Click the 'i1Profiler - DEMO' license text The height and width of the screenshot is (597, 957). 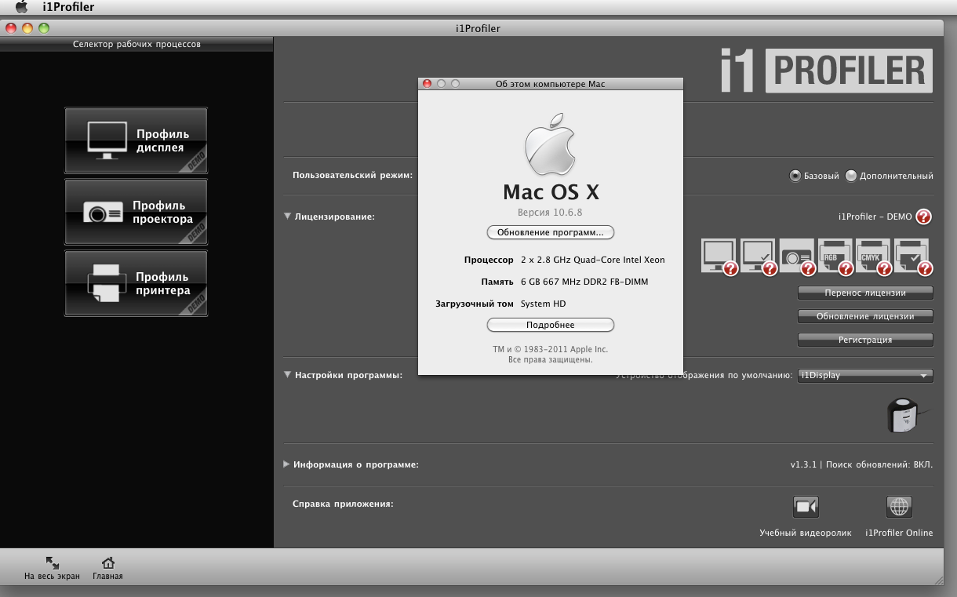pos(875,217)
